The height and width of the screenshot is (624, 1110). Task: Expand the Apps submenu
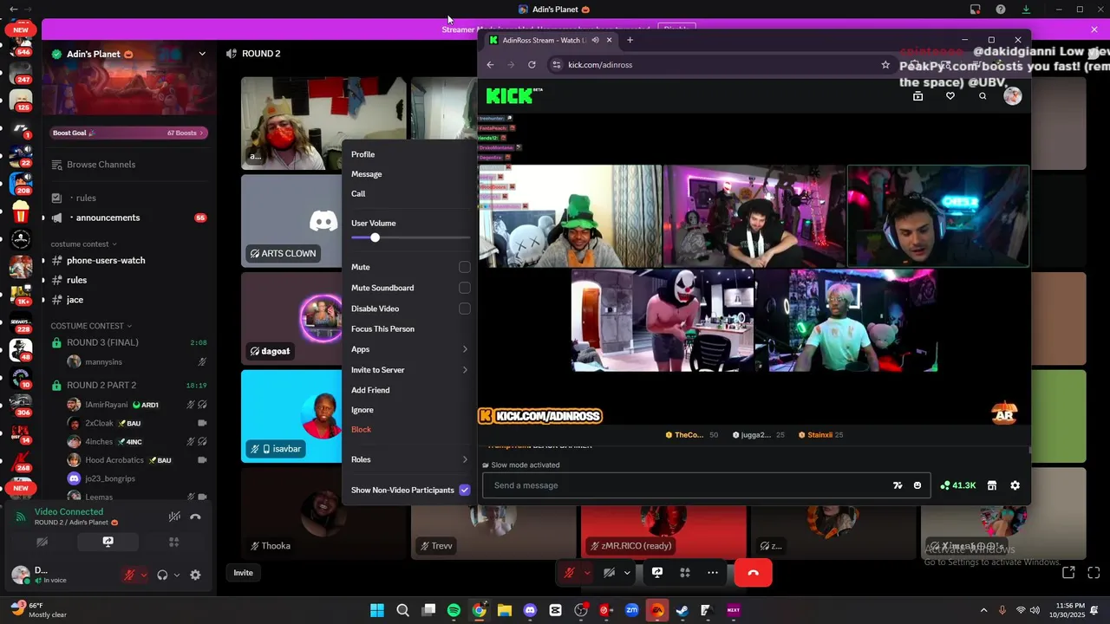(409, 349)
